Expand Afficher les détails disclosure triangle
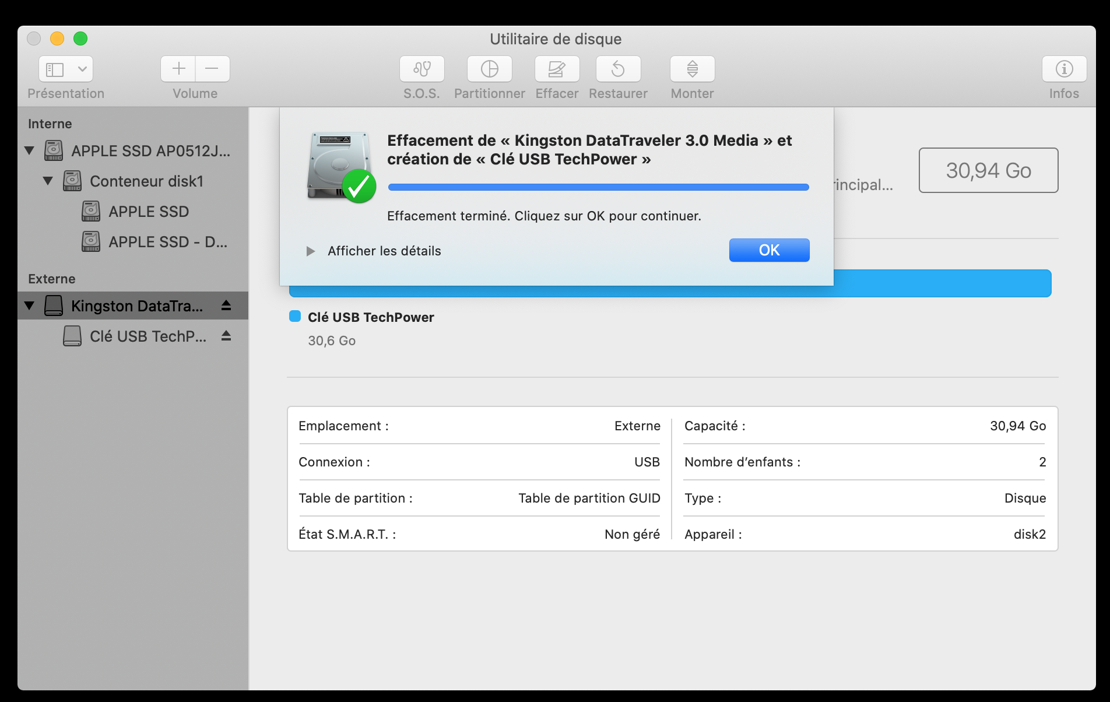Image resolution: width=1110 pixels, height=702 pixels. (311, 251)
